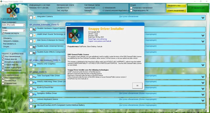Click the Microsoft Surface ACPI-Compliant Control Method Battery row
This screenshot has height=113, width=210.
(117, 106)
